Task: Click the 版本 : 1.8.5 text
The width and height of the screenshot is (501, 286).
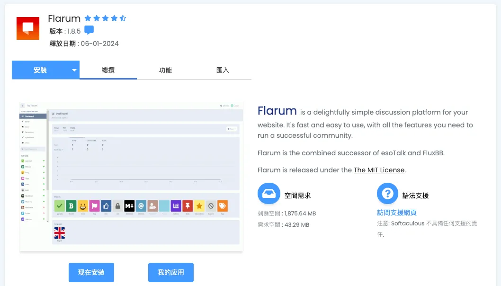Action: point(65,31)
